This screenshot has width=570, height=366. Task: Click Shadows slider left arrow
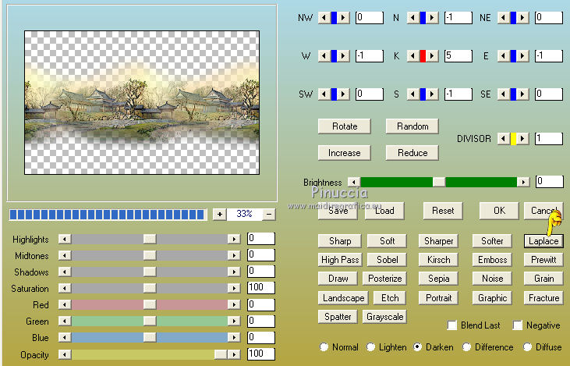[x=65, y=272]
